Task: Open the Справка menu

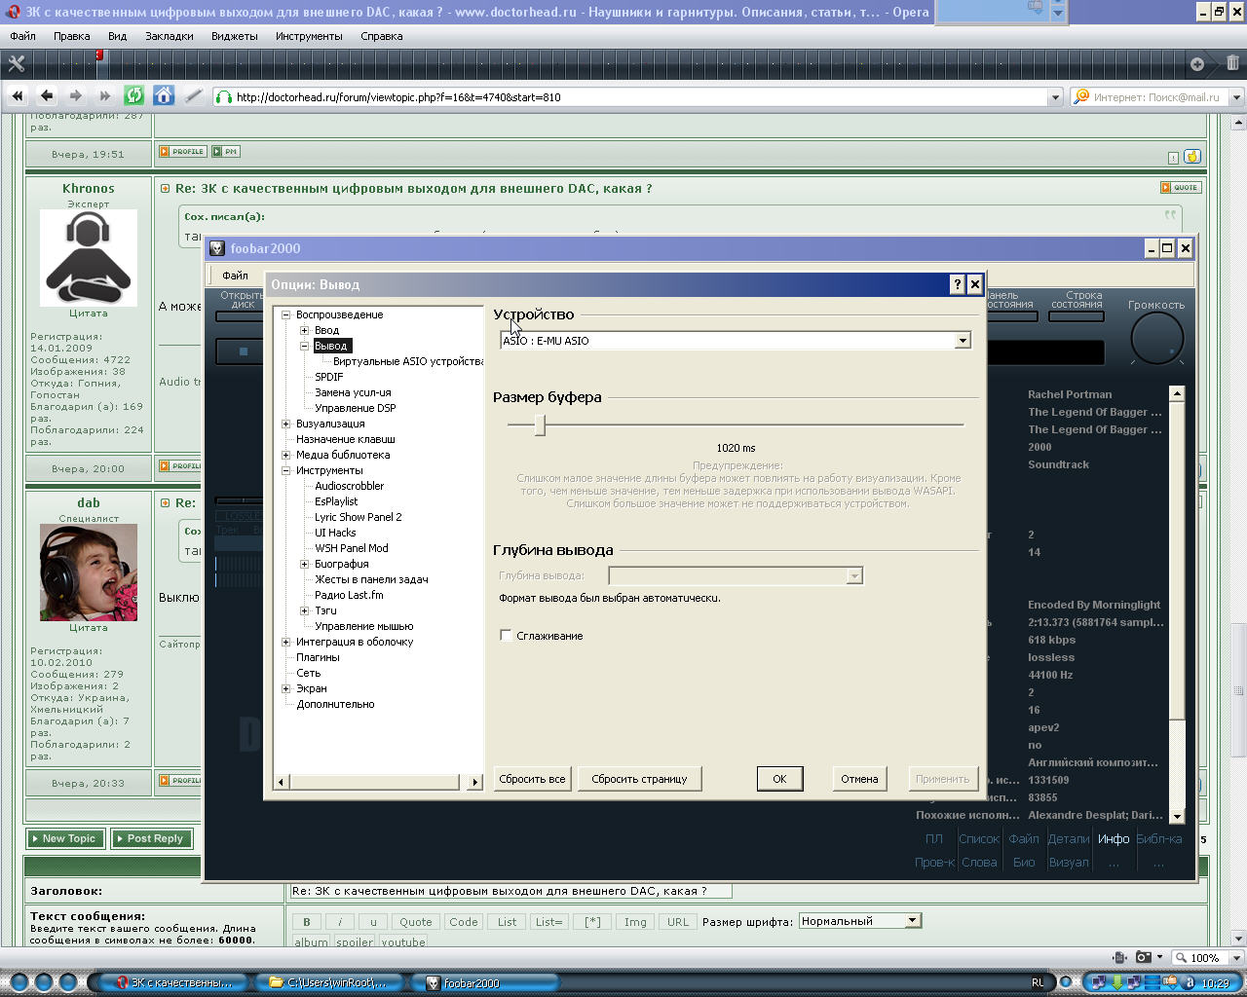Action: pyautogui.click(x=381, y=36)
